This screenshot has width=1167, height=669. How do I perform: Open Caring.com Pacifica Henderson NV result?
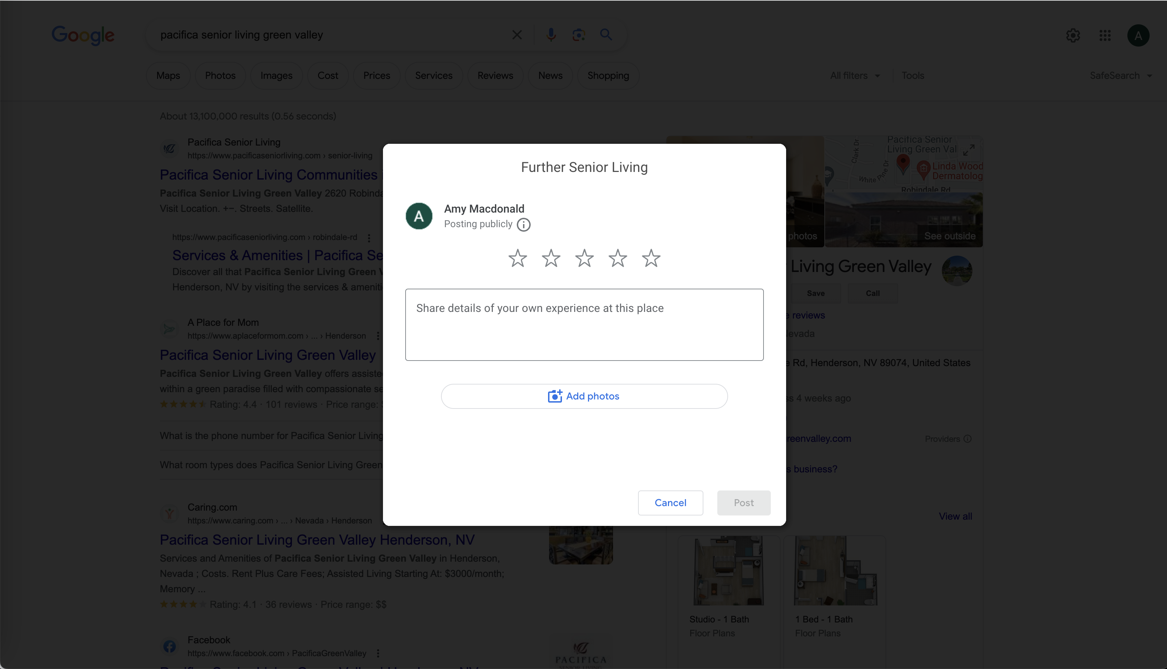(317, 539)
